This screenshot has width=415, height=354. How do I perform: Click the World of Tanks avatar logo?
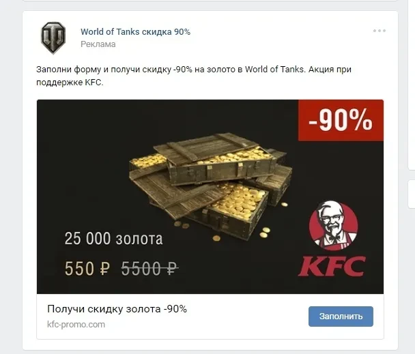53,38
